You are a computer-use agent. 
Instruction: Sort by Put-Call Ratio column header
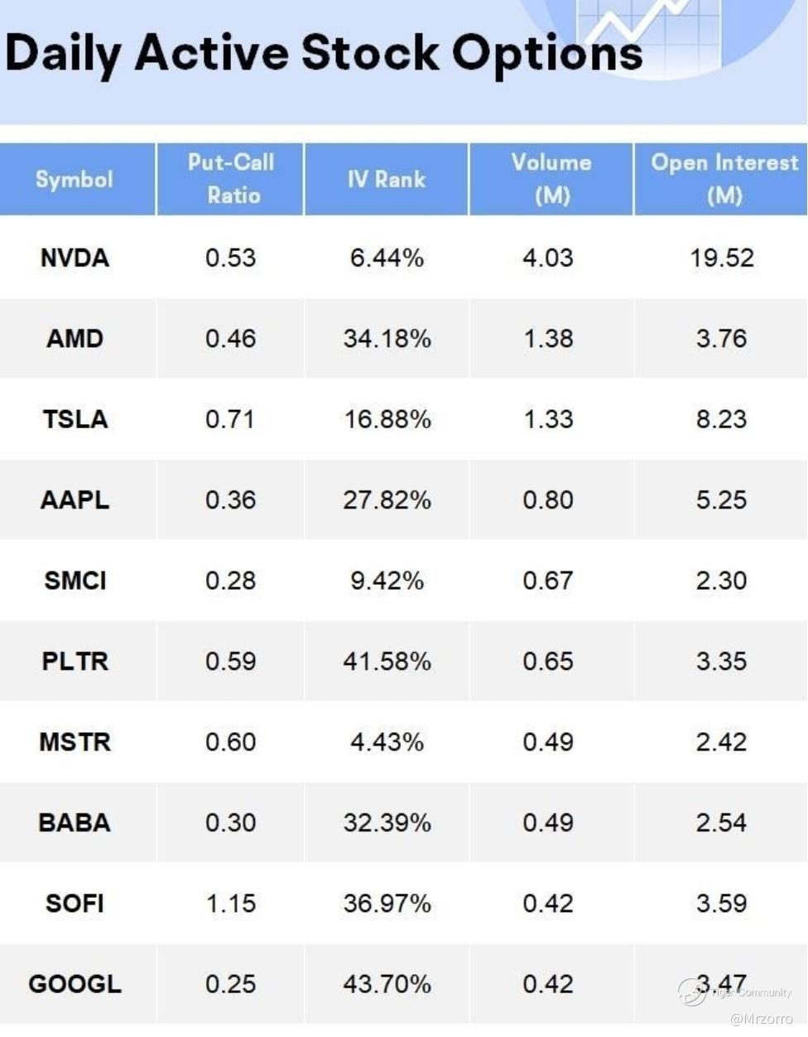click(231, 179)
